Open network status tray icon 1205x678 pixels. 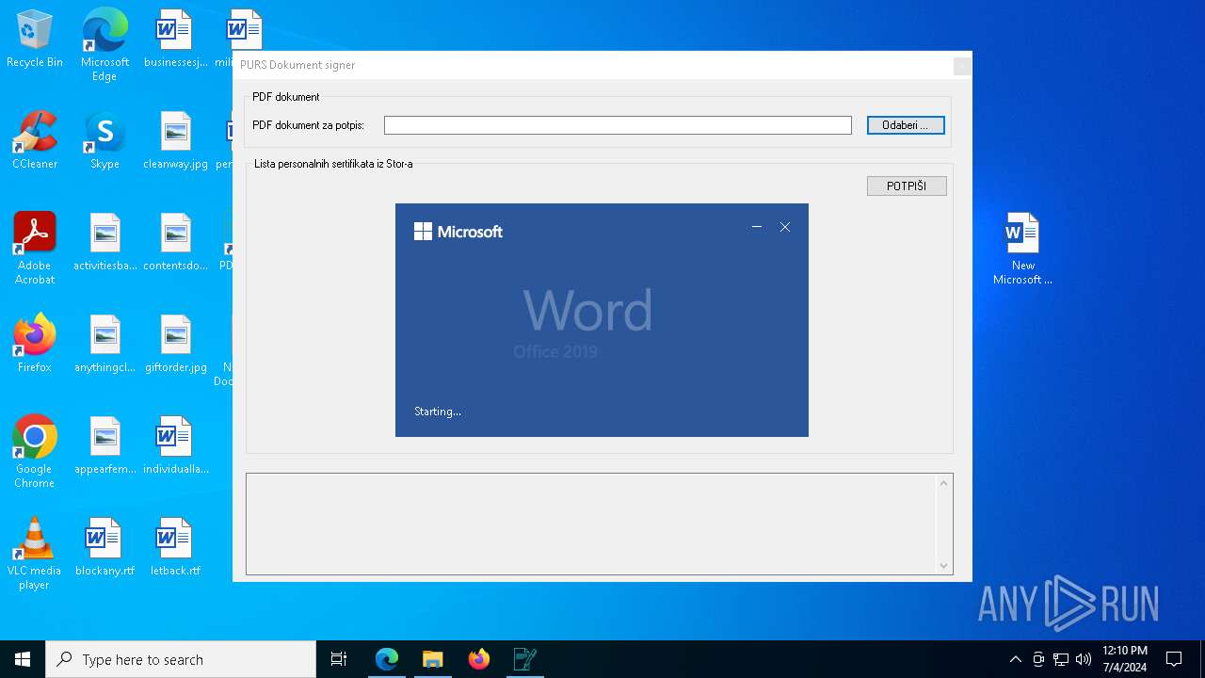tap(1061, 659)
